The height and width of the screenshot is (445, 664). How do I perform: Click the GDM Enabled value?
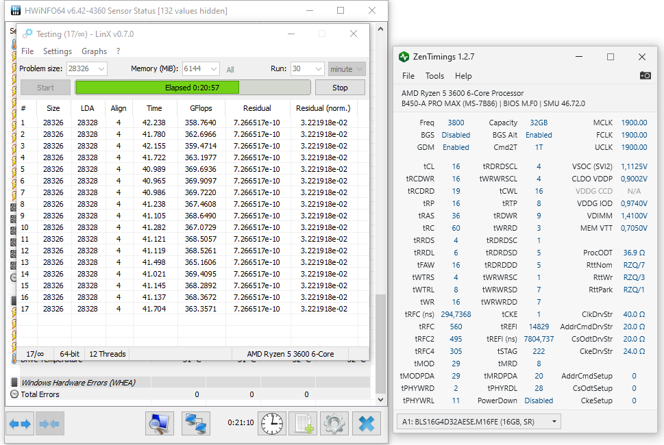[x=456, y=147]
